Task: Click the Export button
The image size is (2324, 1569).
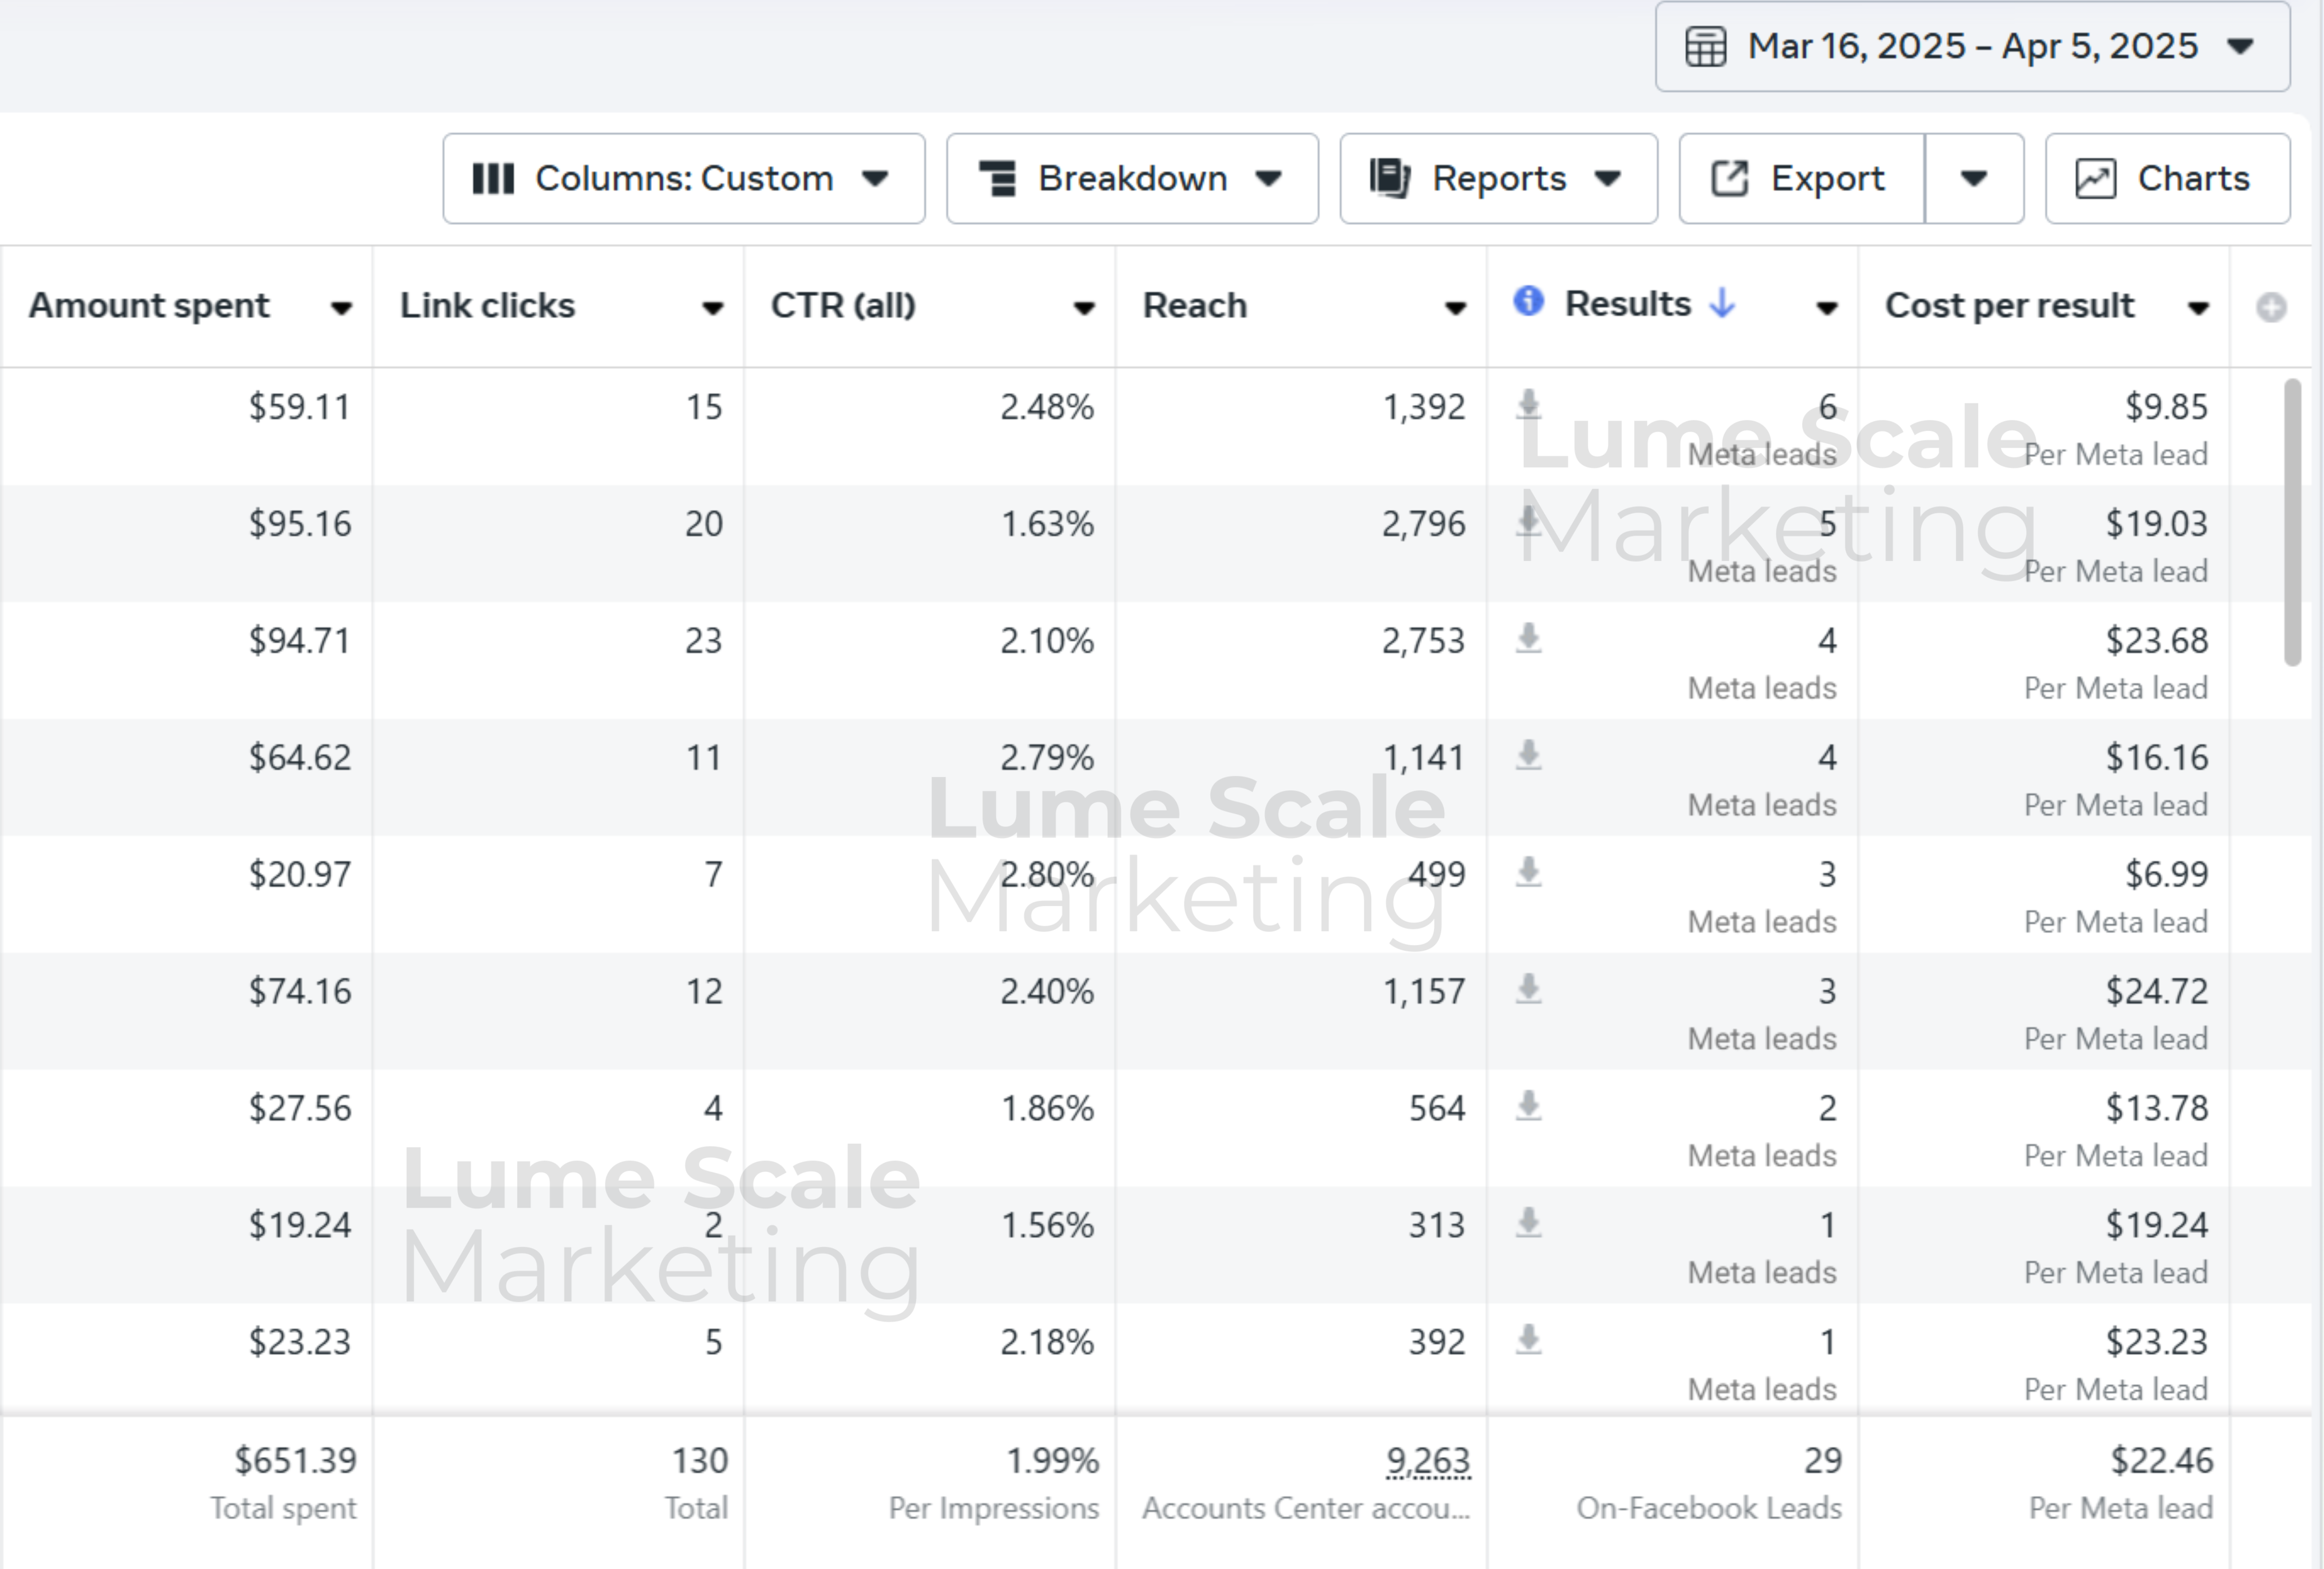Action: click(1801, 179)
